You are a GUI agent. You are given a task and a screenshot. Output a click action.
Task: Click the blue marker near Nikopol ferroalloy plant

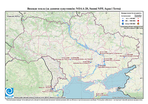98,64
